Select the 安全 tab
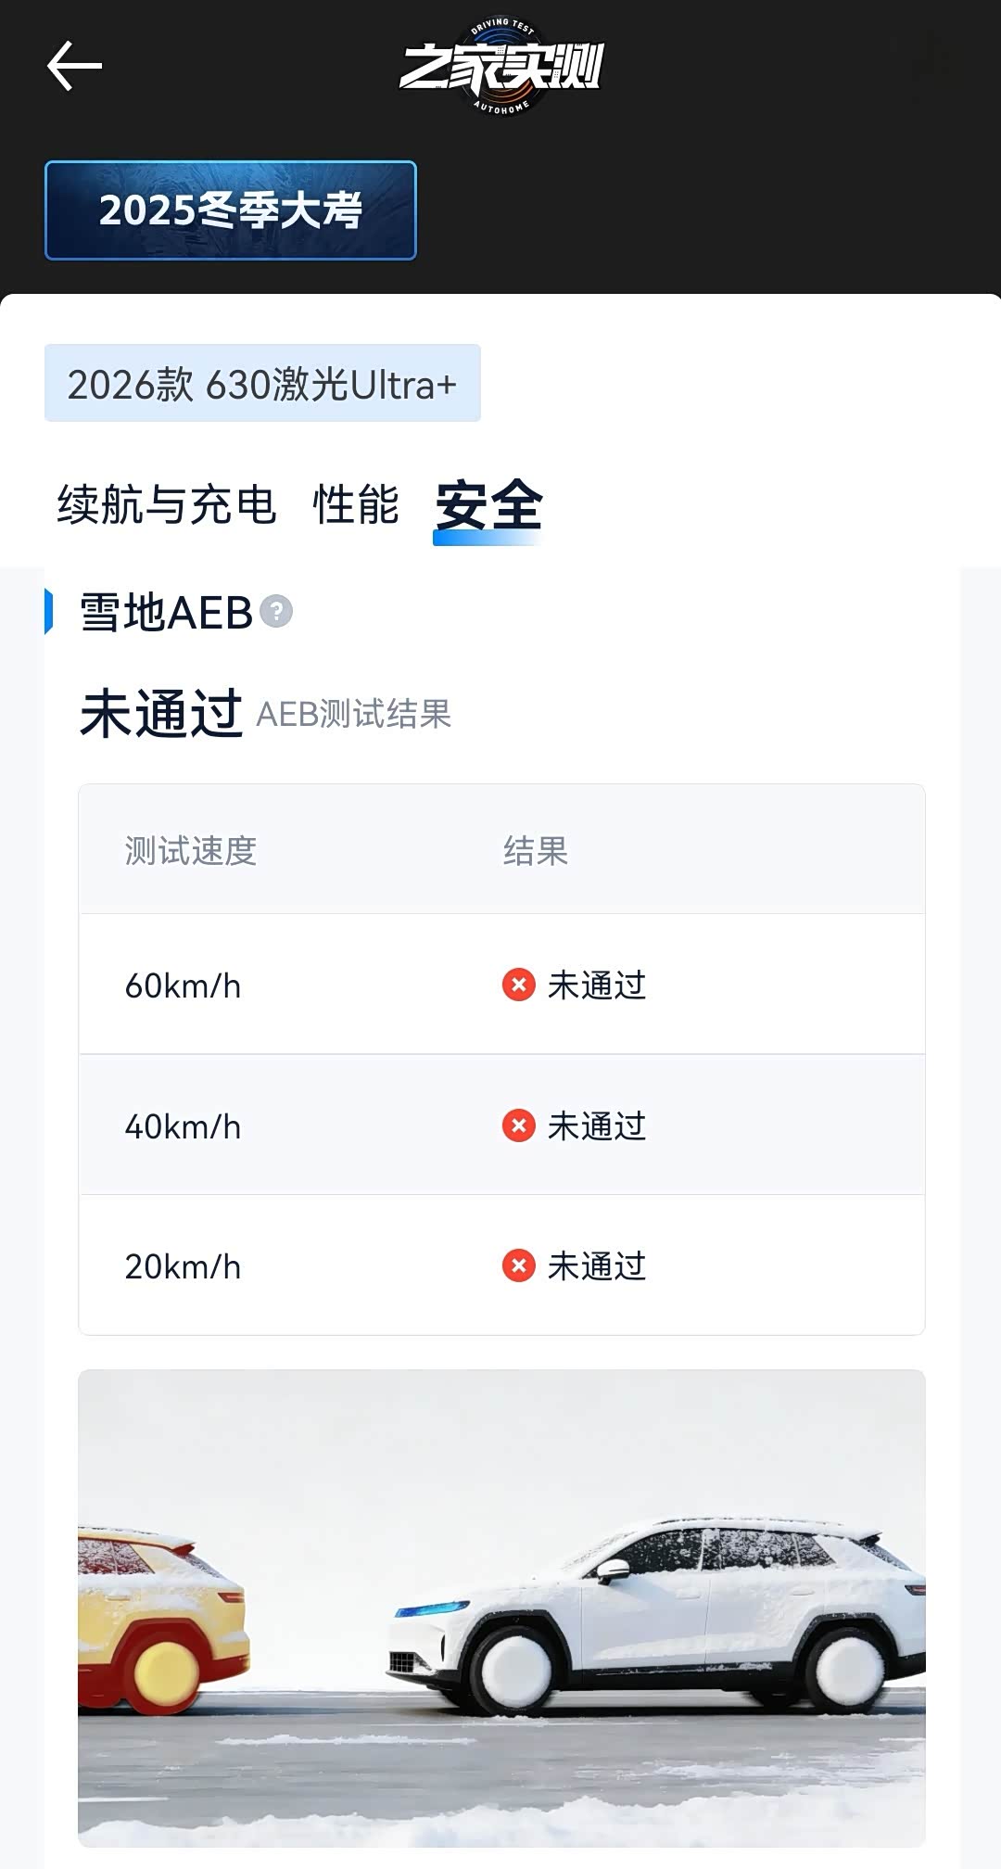Image resolution: width=1001 pixels, height=1869 pixels. [488, 505]
